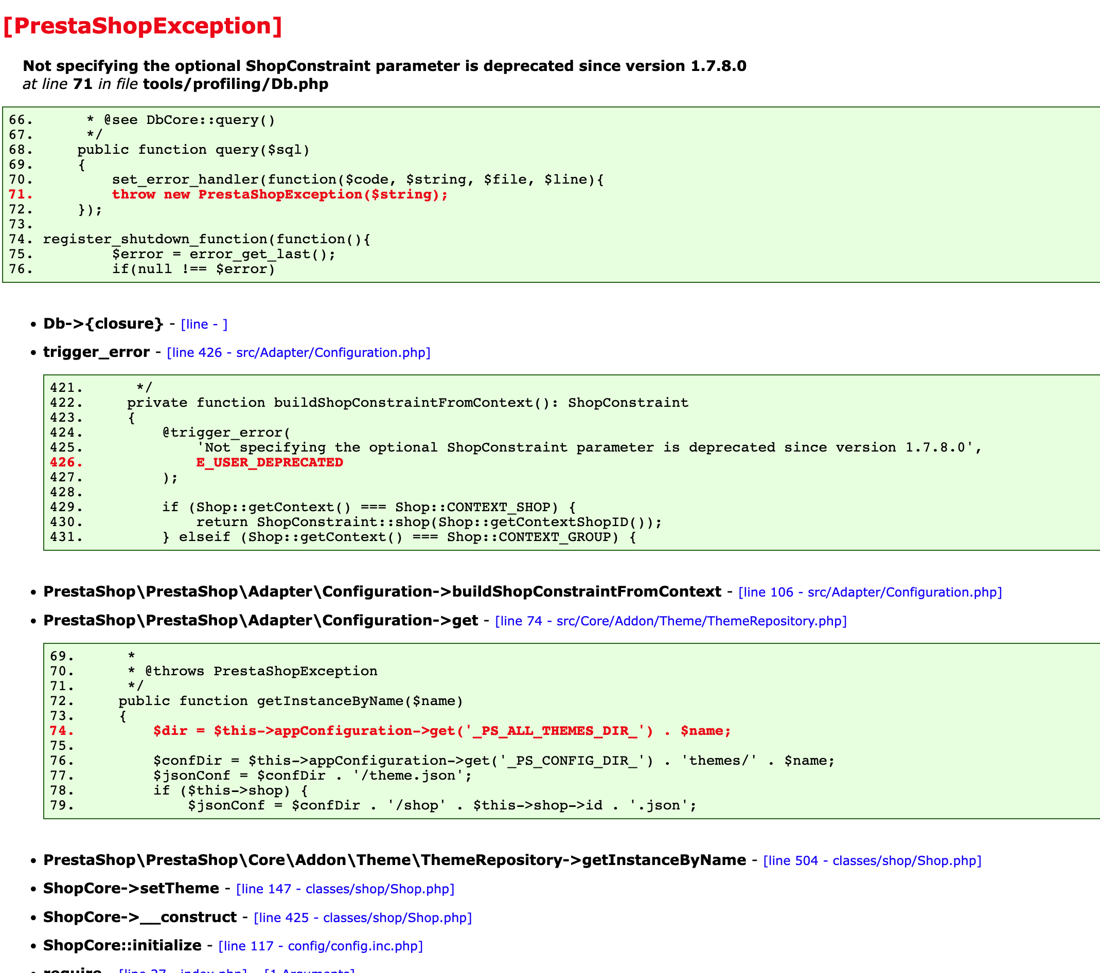Click line 74 register_shutdown_function code
The image size is (1100, 973).
pyautogui.click(x=207, y=239)
